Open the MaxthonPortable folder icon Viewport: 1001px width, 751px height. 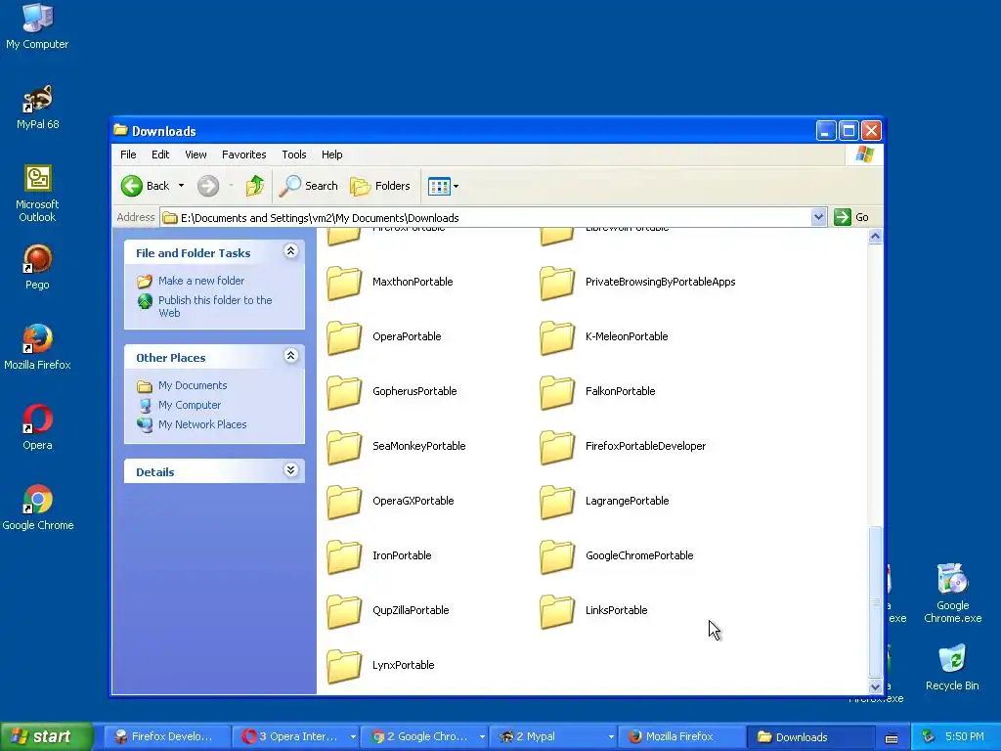tap(344, 283)
